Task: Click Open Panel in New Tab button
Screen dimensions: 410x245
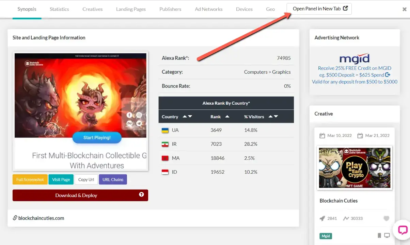Action: (x=319, y=9)
